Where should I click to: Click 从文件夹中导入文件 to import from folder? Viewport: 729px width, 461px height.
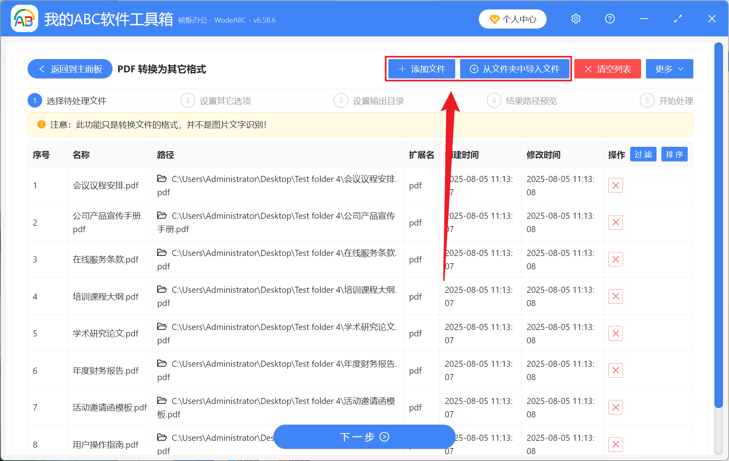click(515, 69)
